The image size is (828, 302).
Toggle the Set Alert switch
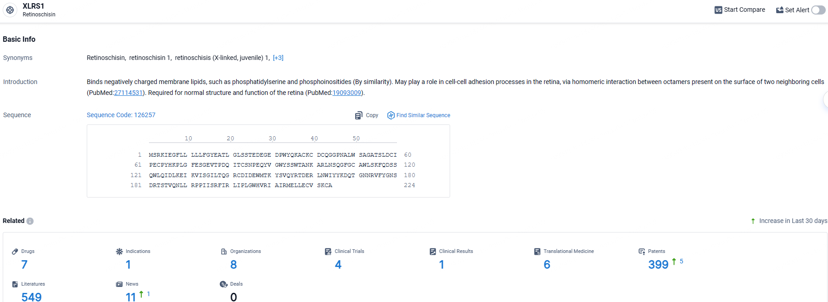[x=818, y=10]
